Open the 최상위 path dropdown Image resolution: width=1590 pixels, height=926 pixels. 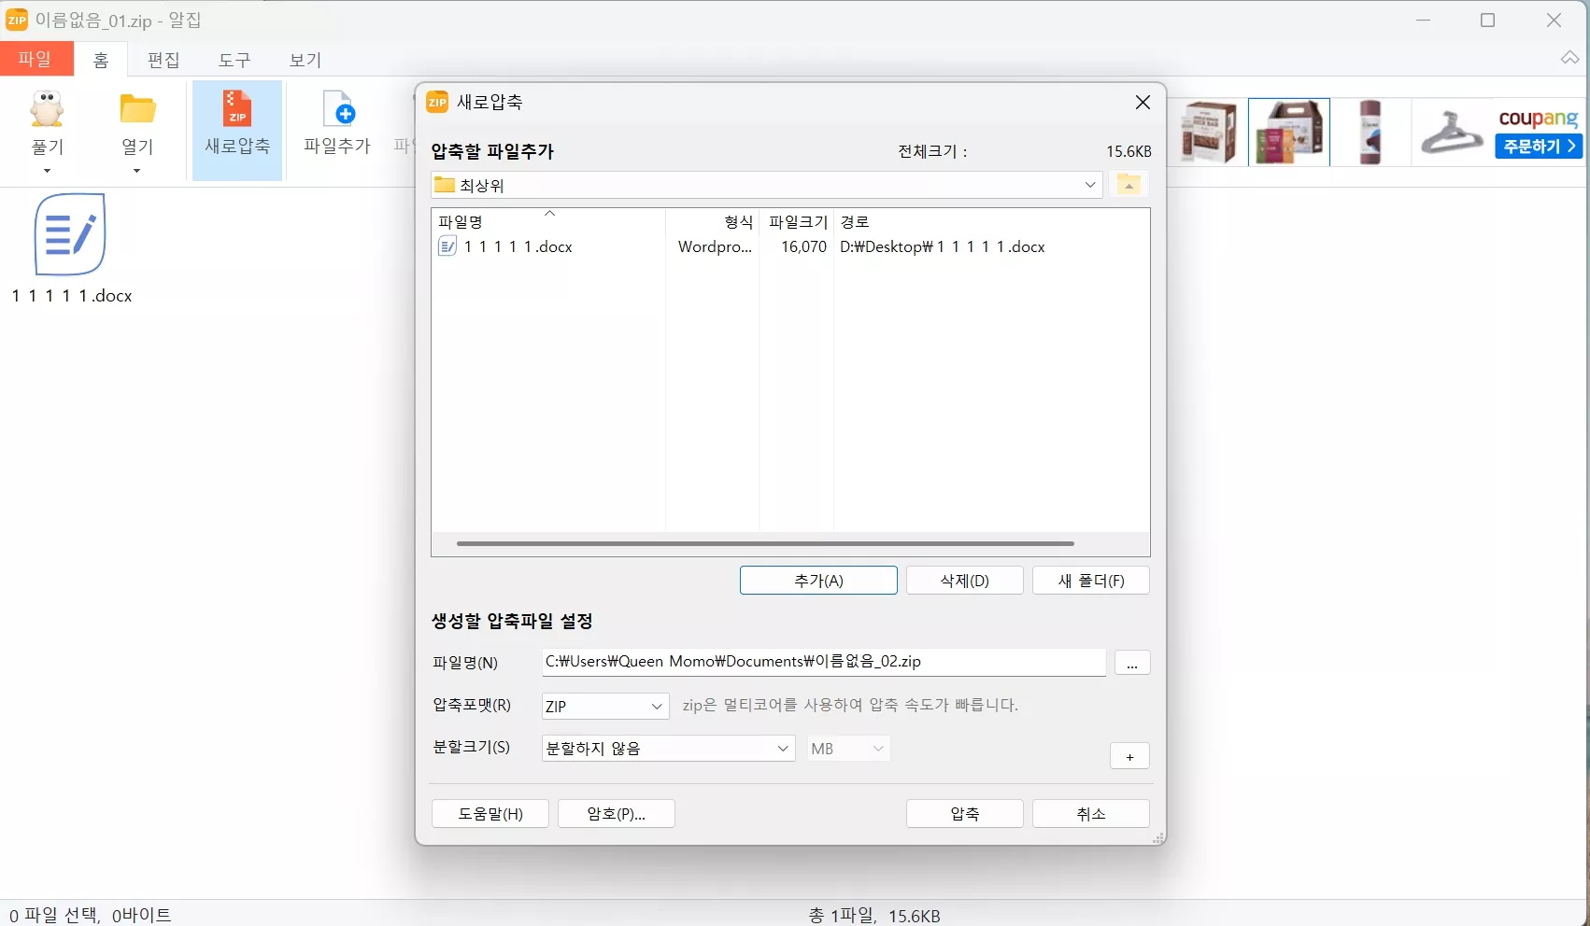pyautogui.click(x=1089, y=184)
